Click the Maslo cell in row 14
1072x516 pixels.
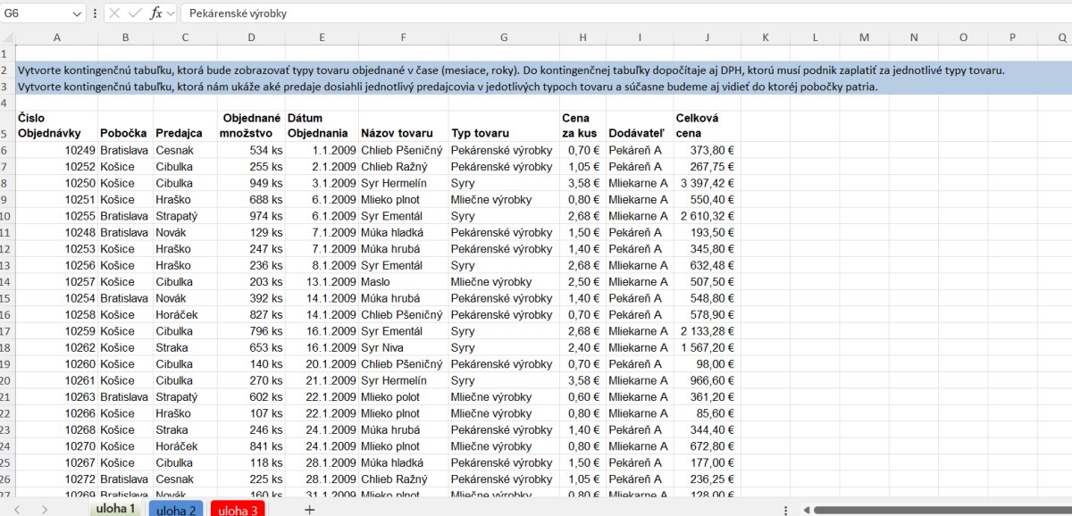[x=403, y=281]
